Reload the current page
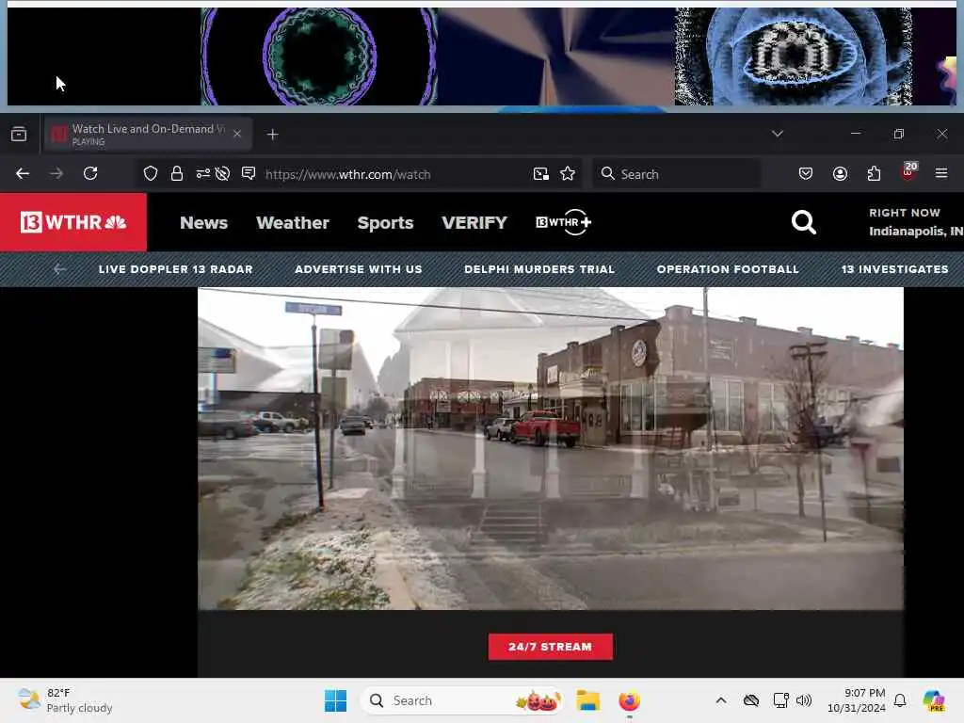The width and height of the screenshot is (964, 723). coord(90,174)
